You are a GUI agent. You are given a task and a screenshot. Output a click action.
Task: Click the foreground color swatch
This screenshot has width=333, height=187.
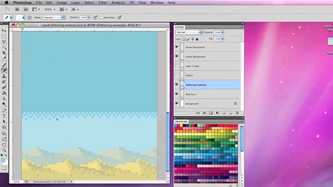click(3, 160)
